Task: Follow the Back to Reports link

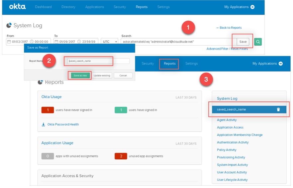Action: pyautogui.click(x=229, y=28)
